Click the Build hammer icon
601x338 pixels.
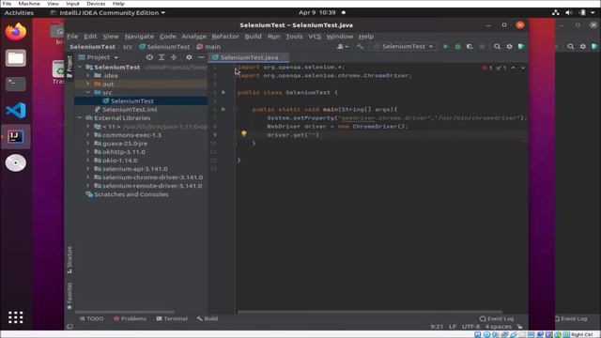360,47
